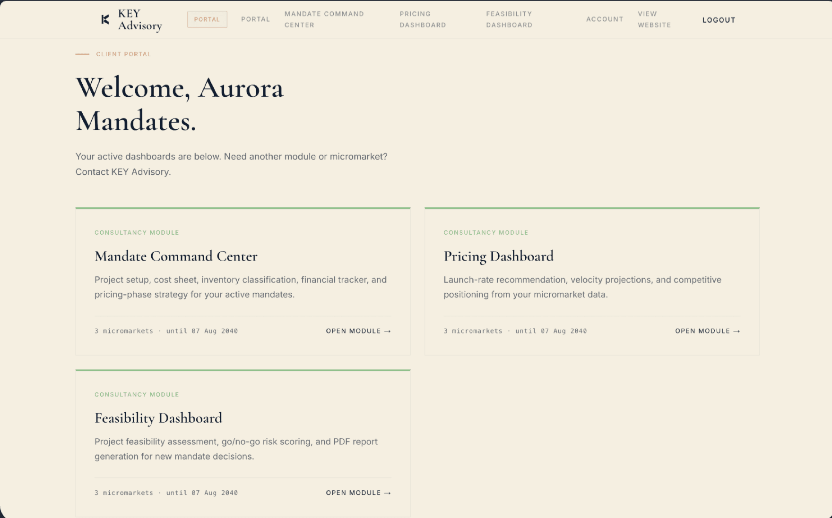832x518 pixels.
Task: Open Module for Pricing Dashboard card
Action: click(x=708, y=331)
